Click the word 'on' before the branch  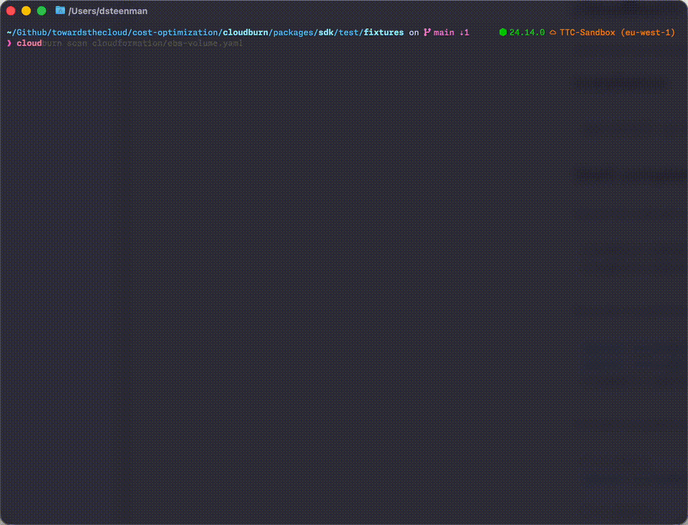tap(414, 32)
